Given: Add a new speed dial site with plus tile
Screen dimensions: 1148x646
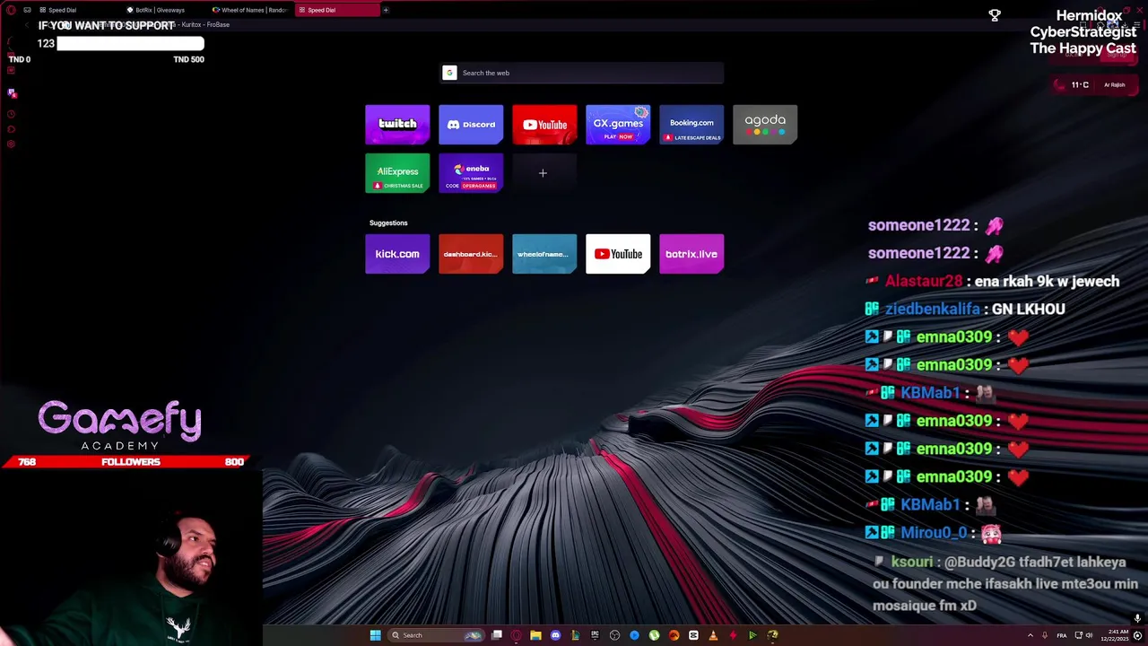Looking at the screenshot, I should coord(543,173).
